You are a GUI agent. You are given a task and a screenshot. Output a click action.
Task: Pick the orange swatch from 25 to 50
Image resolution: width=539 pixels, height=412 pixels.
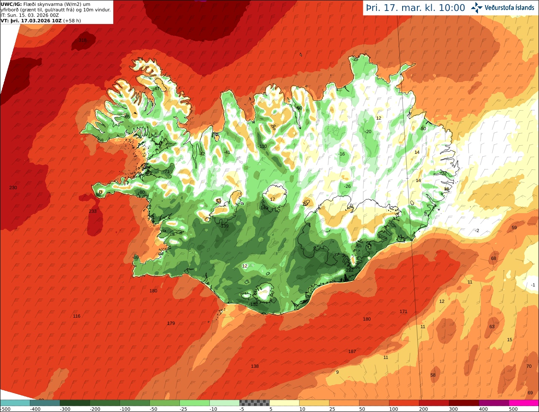pos(344,403)
